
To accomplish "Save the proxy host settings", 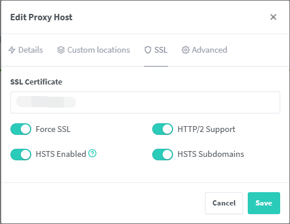I will (264, 203).
